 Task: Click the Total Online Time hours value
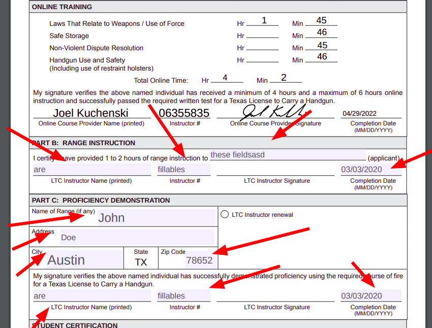[x=225, y=78]
